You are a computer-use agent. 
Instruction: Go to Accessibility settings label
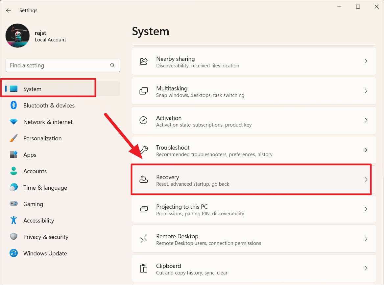click(x=39, y=221)
